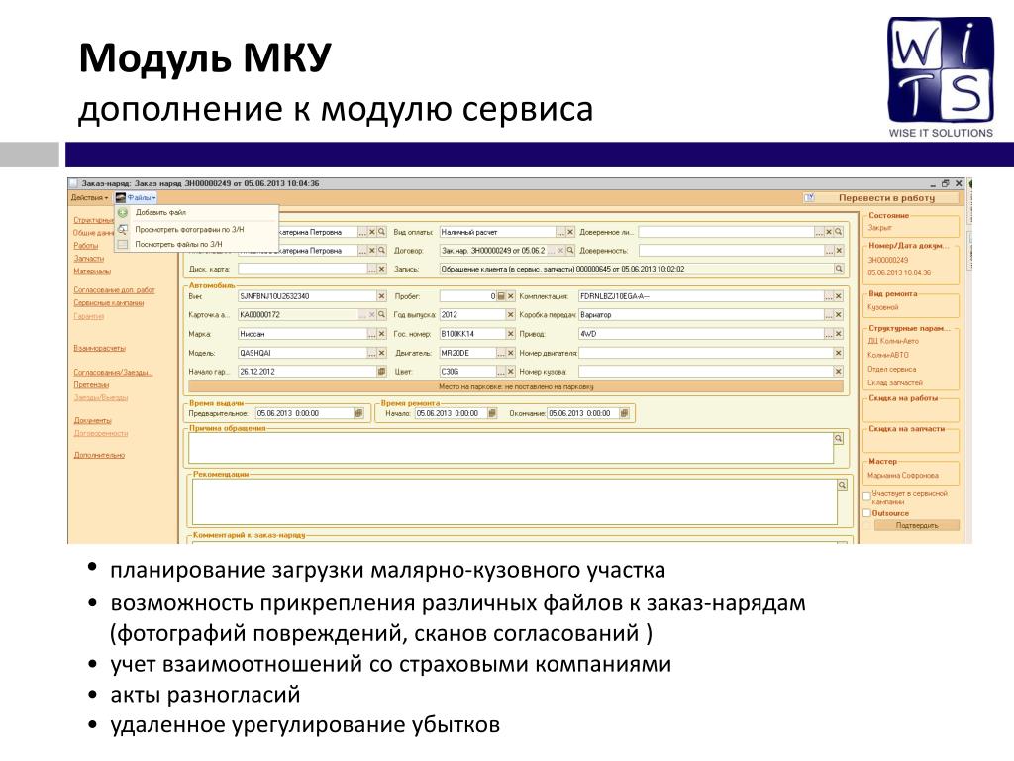Viewport: 1014px width, 761px height.
Task: Open the Договор field magnifier icon
Action: point(570,250)
